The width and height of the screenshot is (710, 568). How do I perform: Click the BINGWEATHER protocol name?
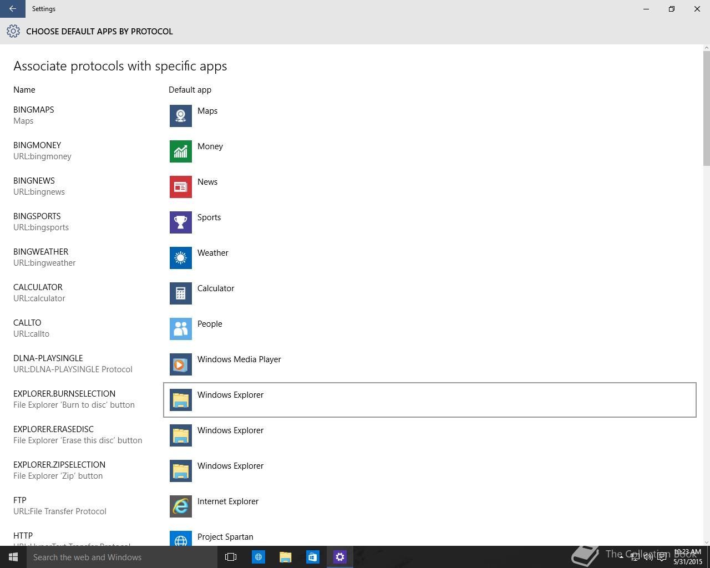(x=41, y=251)
